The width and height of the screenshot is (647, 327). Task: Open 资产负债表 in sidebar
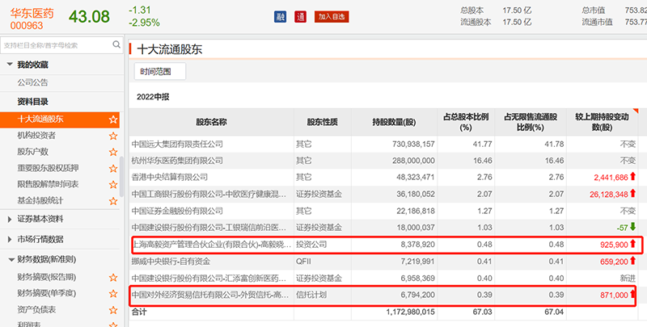36,309
